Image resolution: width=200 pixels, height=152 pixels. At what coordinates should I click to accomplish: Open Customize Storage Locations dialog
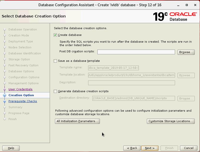[x=171, y=121]
